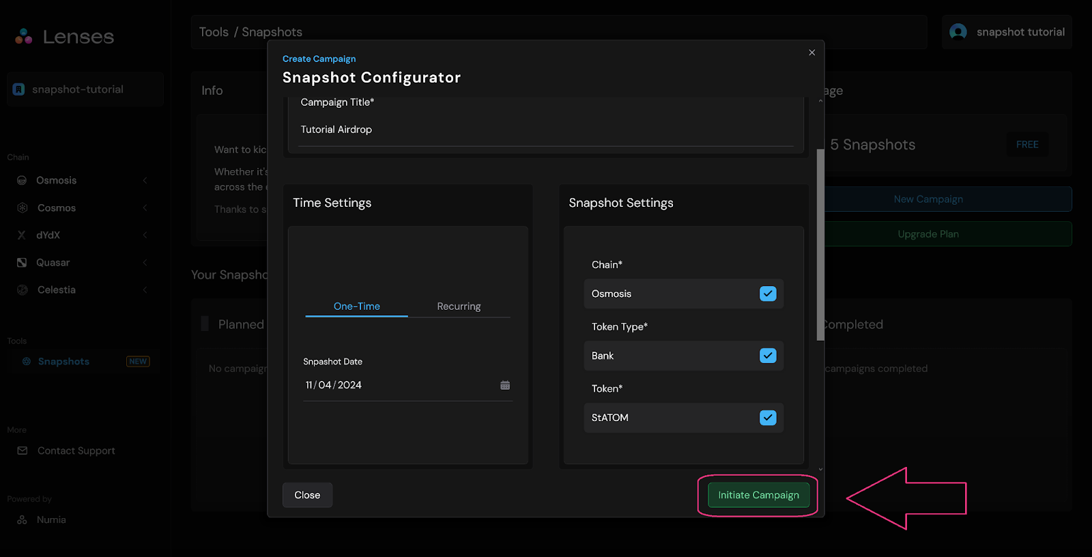Viewport: 1092px width, 557px height.
Task: Expand the dYdX sidebar chevron
Action: pyautogui.click(x=145, y=235)
